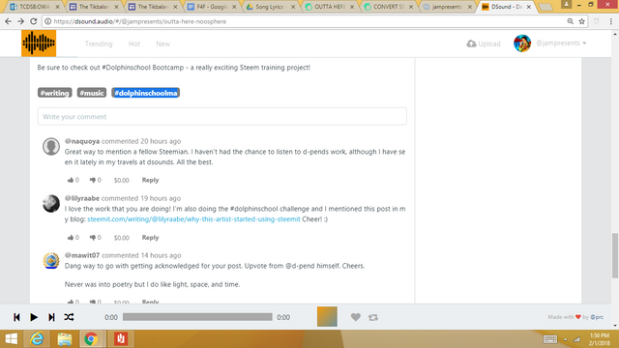Viewport: 619px width, 348px height.
Task: Like the track with heart icon
Action: click(356, 317)
